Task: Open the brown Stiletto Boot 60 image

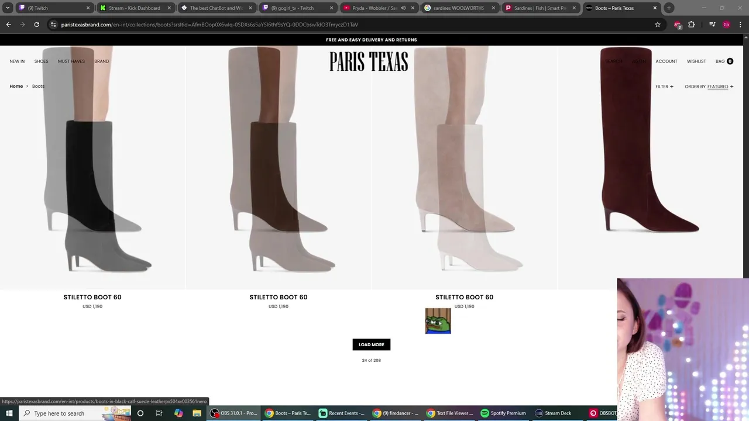Action: 279,167
